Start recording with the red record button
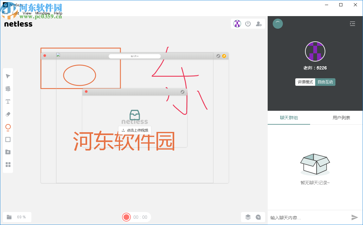The image size is (363, 225). [126, 217]
